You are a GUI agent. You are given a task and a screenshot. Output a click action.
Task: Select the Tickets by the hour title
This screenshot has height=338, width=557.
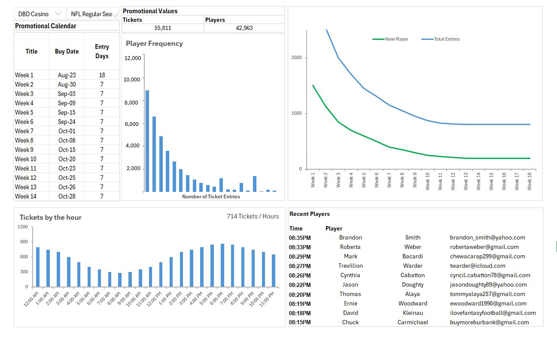coord(50,217)
